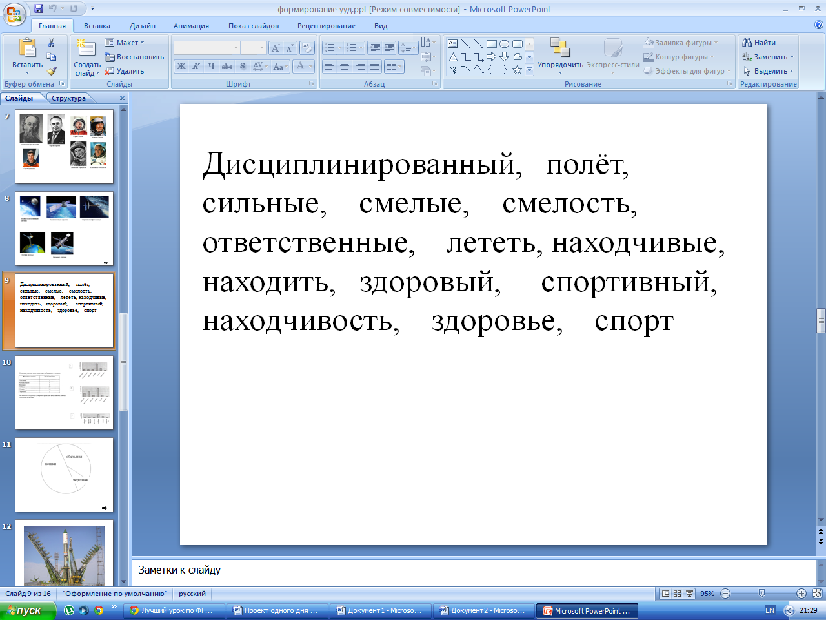Select the rectangle shape
The width and height of the screenshot is (826, 620).
point(492,44)
